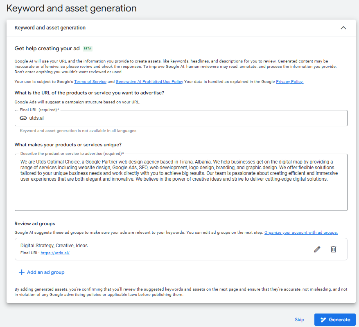
Task: Click the Final URL input field
Action: tap(181, 118)
